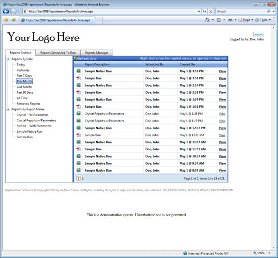Click the Refresh page icon beside address bar

[204, 11]
